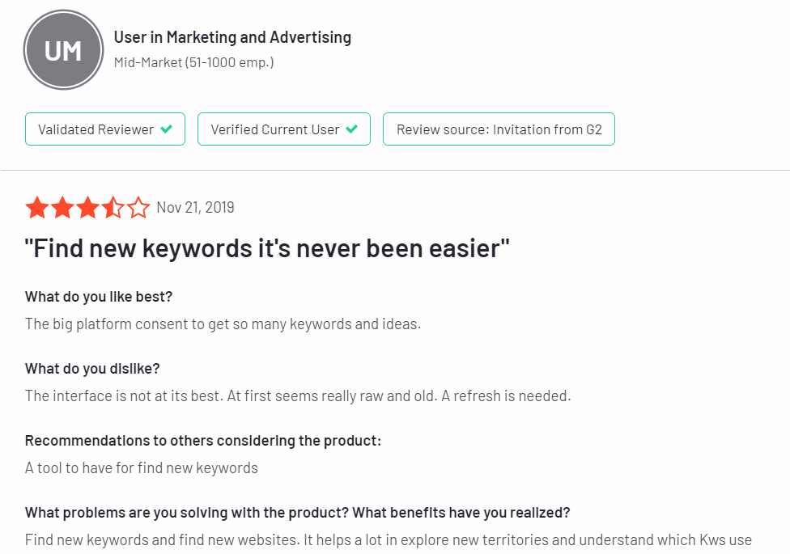Open the review title "Find new keywords it's never been easier"

pyautogui.click(x=267, y=248)
